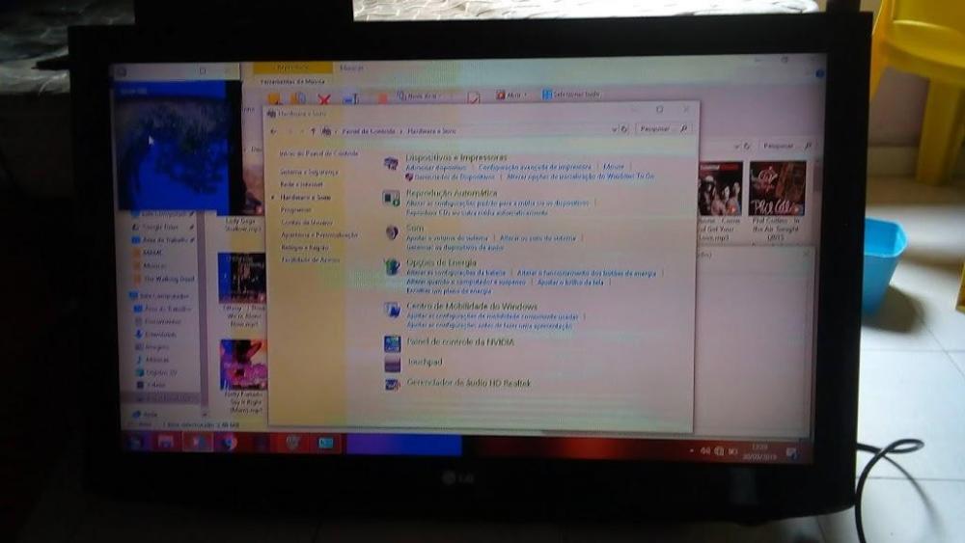Click the Som speaker icon
This screenshot has height=543, width=965.
392,232
